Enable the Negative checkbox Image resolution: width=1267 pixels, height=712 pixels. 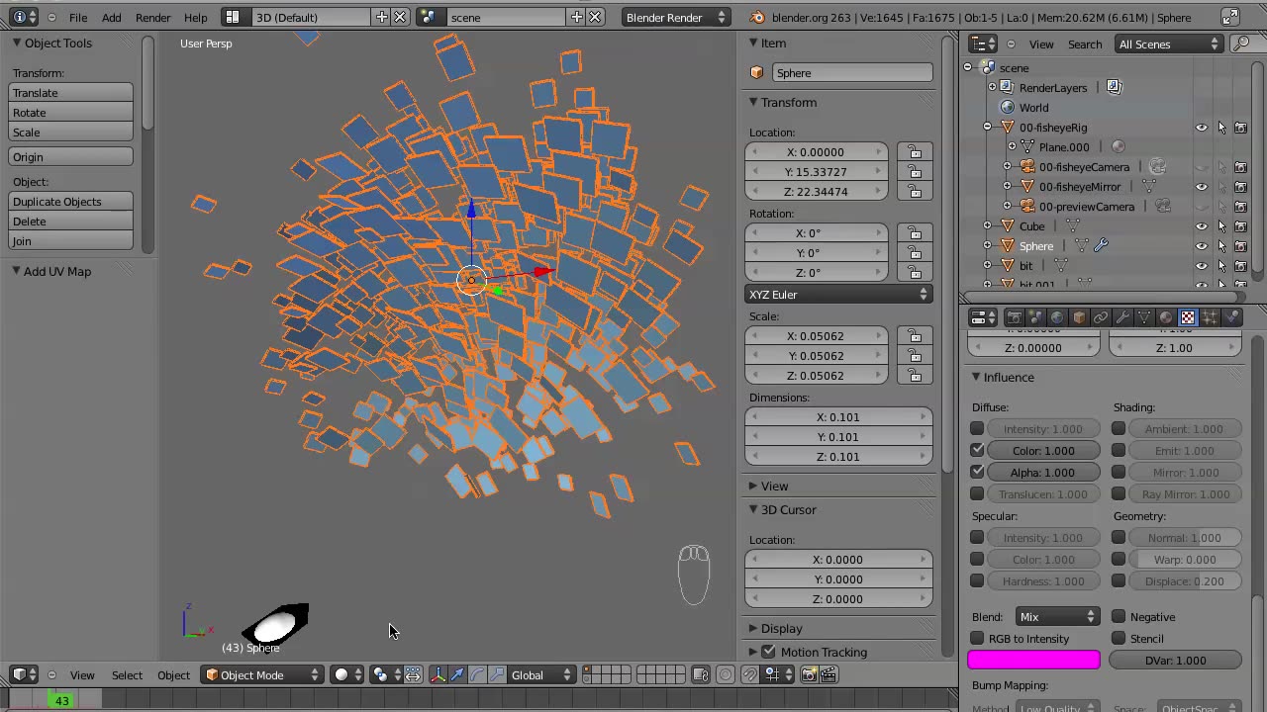(x=1119, y=616)
